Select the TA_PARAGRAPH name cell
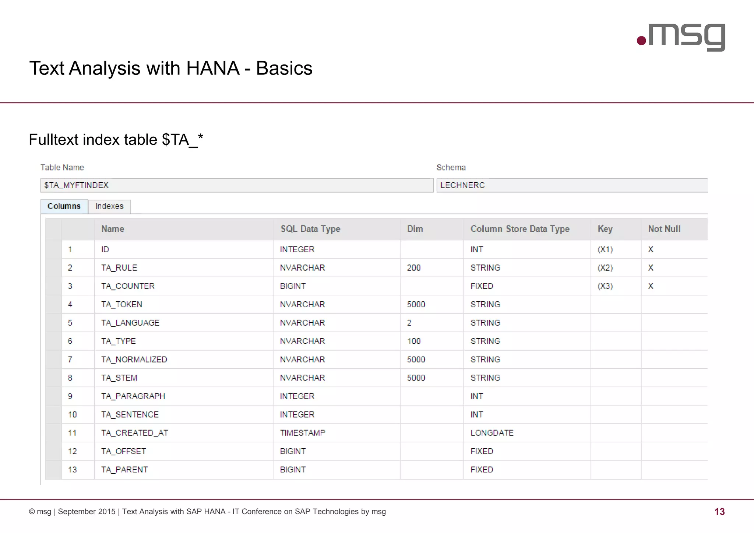The height and width of the screenshot is (533, 754). [184, 396]
